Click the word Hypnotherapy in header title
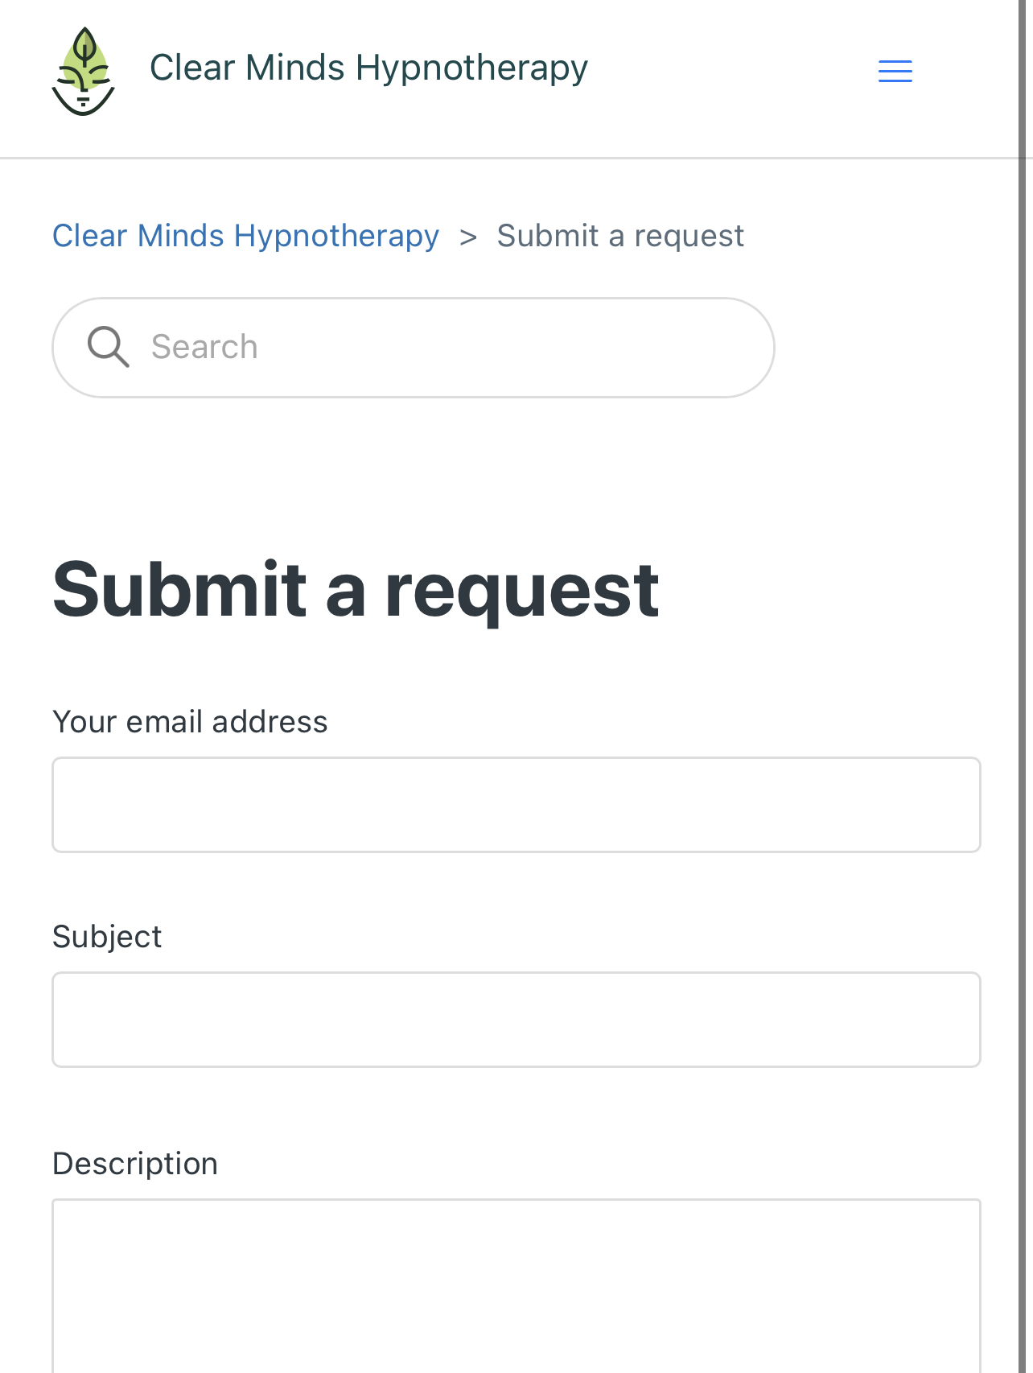 tap(472, 69)
